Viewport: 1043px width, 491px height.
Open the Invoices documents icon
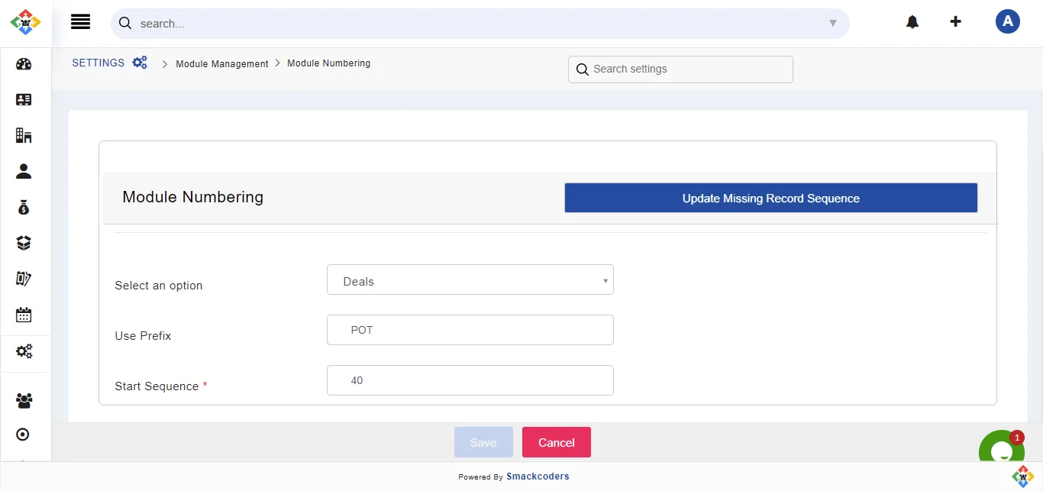click(24, 278)
